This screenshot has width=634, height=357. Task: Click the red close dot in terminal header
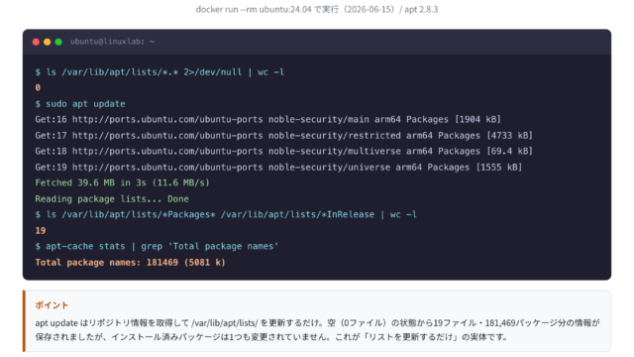(36, 42)
